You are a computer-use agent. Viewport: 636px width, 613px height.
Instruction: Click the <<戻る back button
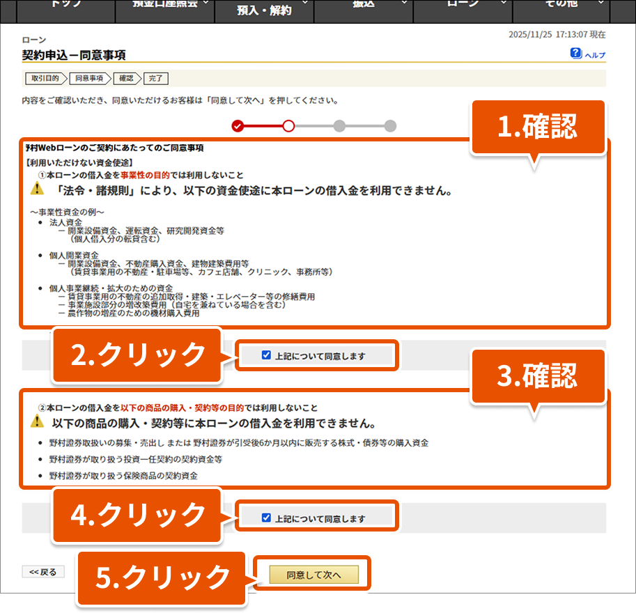click(x=43, y=572)
